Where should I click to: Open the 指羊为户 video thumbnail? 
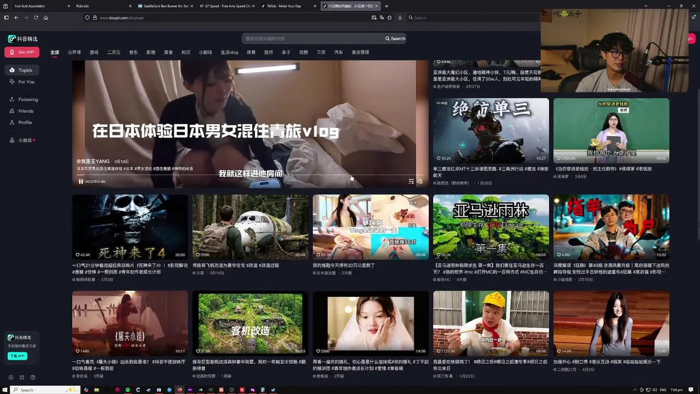(x=611, y=227)
